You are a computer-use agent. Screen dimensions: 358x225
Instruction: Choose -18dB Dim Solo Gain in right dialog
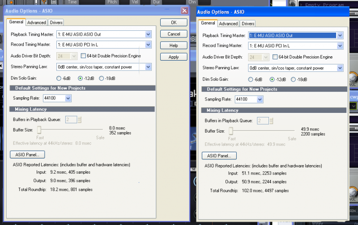coord(294,79)
